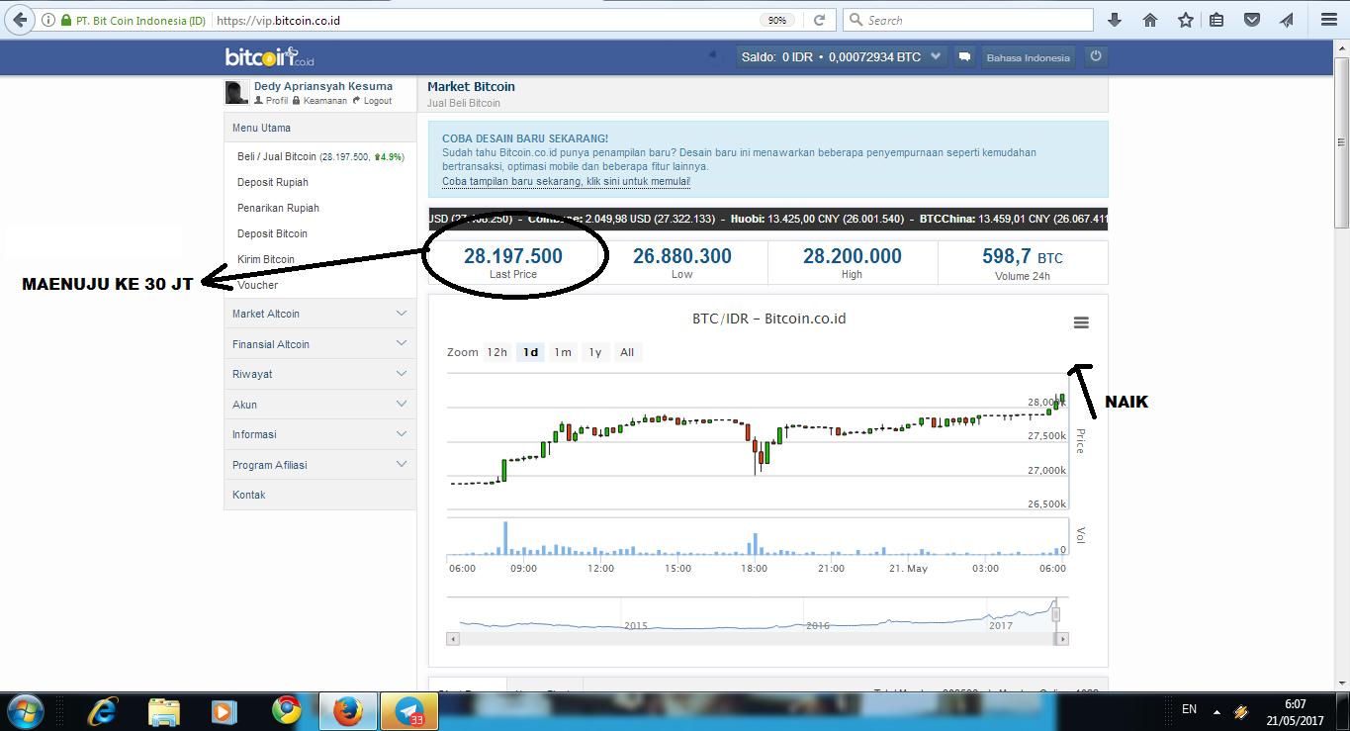Open the Keamanan security link
Image resolution: width=1350 pixels, height=731 pixels.
319,101
